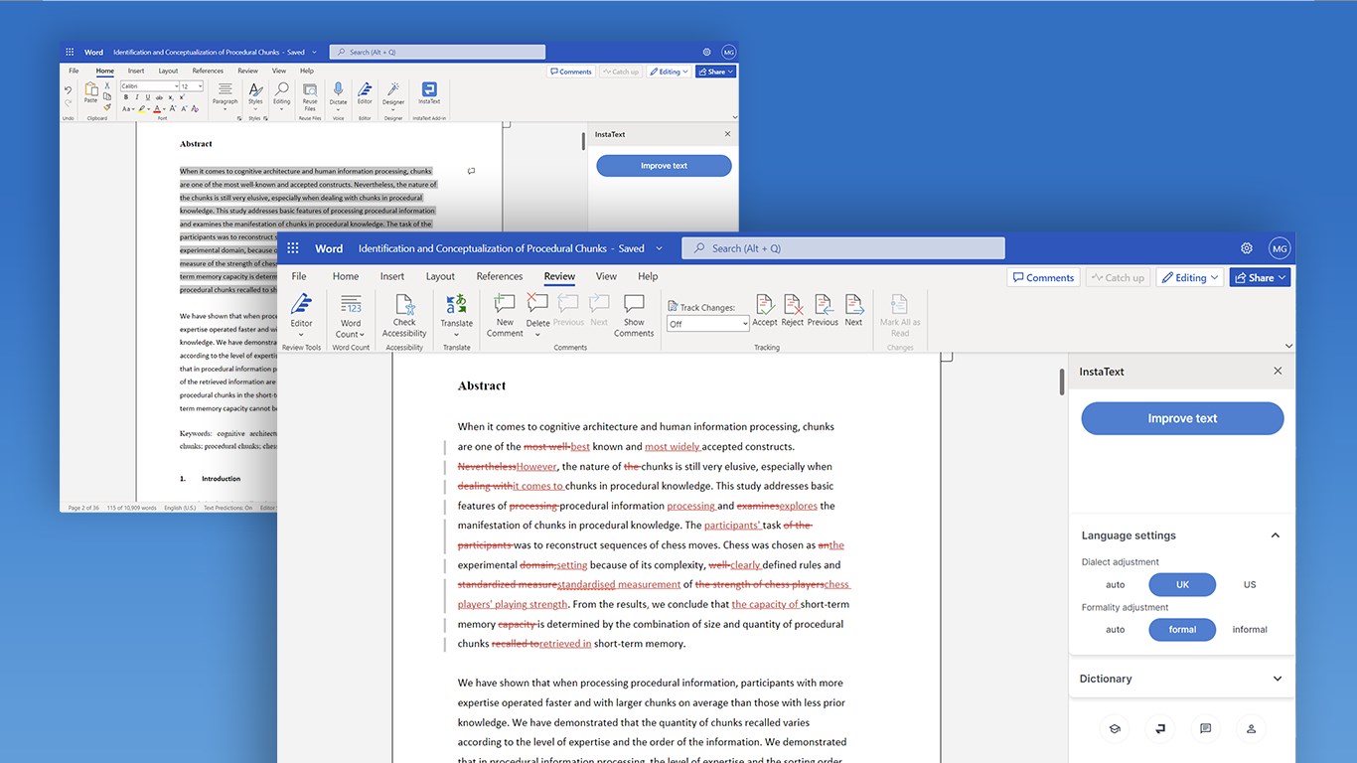Open the app launcher in front Word window
The width and height of the screenshot is (1357, 763).
[293, 248]
